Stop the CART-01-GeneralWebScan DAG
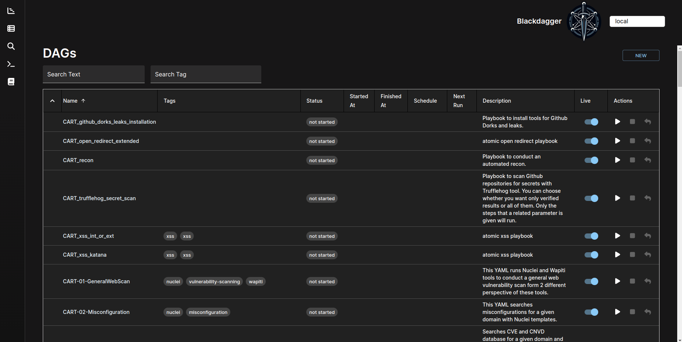 [x=633, y=281]
